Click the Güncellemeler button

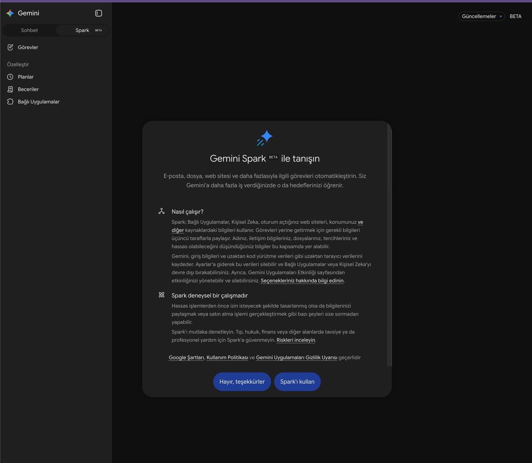click(x=481, y=16)
